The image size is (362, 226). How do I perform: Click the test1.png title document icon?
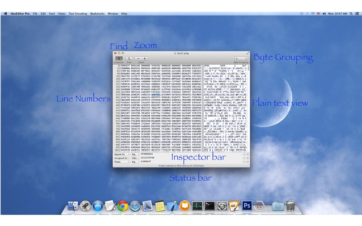tap(175, 53)
